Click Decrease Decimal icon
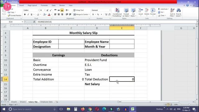The image size is (199, 112). click(109, 15)
